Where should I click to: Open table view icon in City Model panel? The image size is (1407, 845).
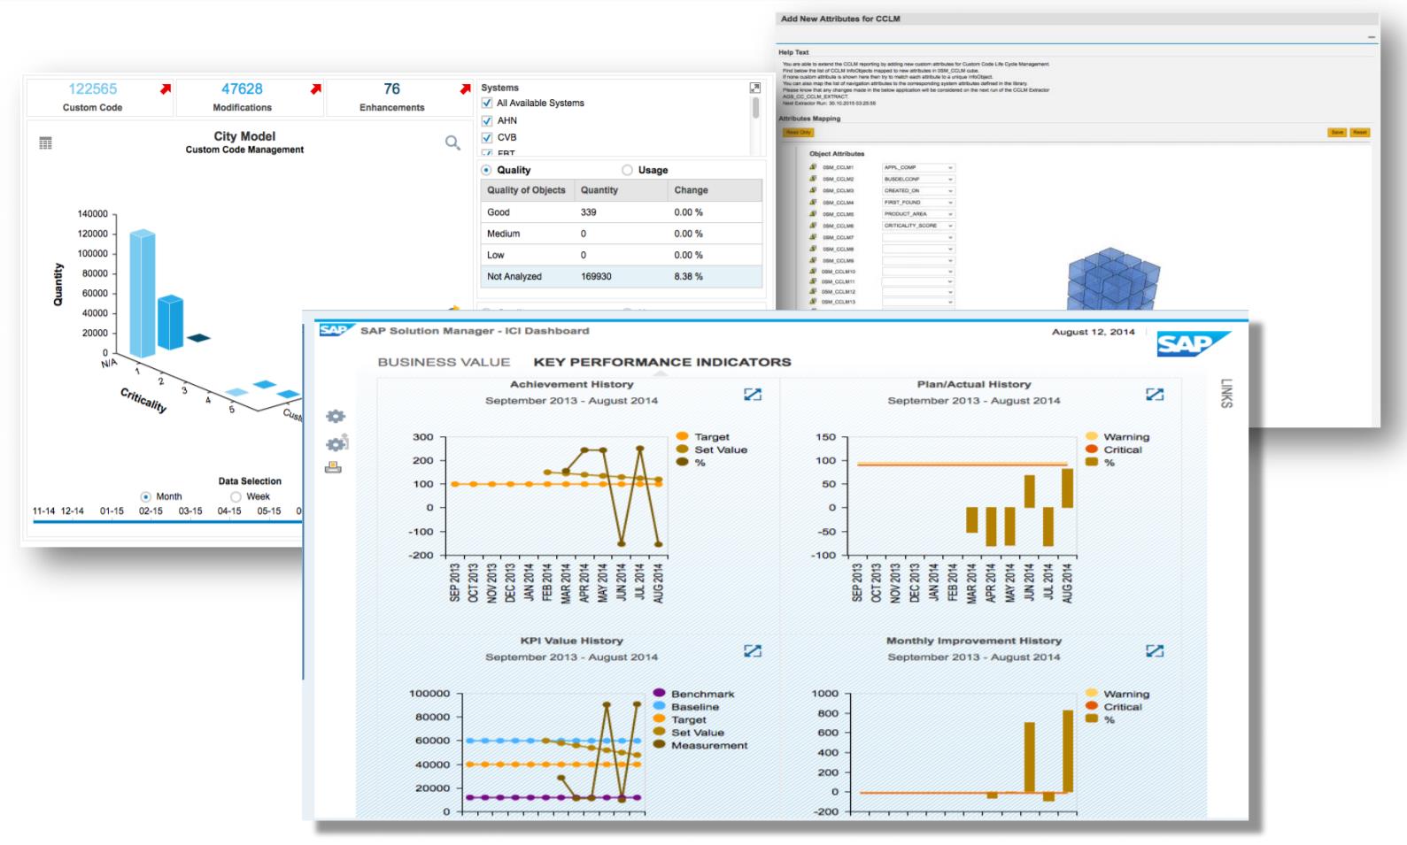(x=46, y=142)
